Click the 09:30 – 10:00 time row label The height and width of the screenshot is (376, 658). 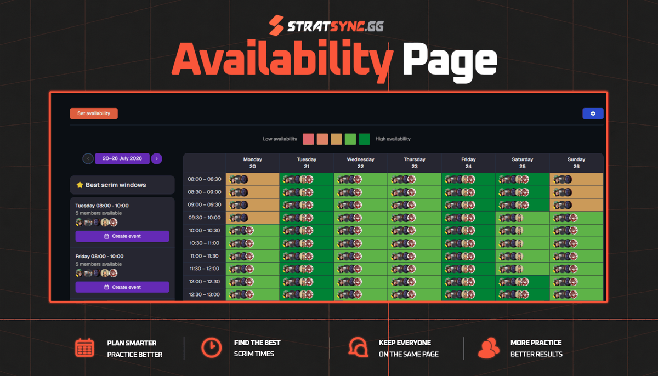click(x=204, y=218)
